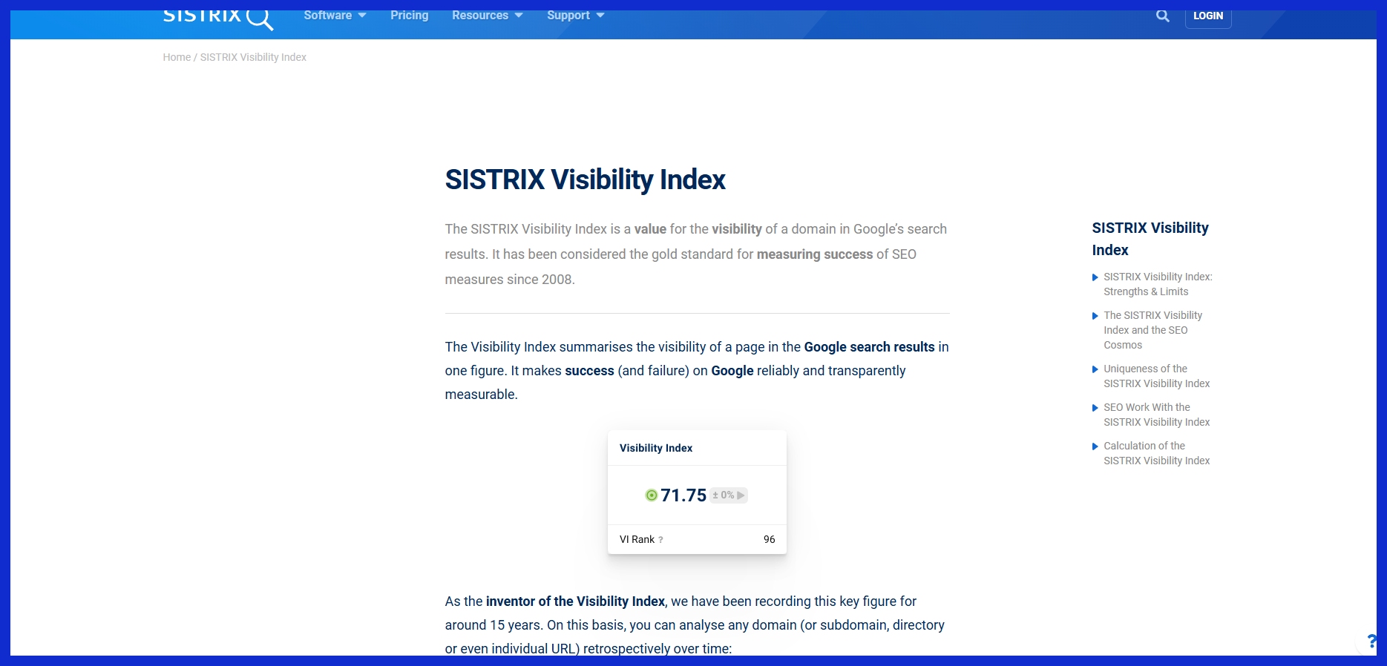Click arrow beside Strengths & Limits link
Screen dimensions: 1387x666
pos(1095,277)
